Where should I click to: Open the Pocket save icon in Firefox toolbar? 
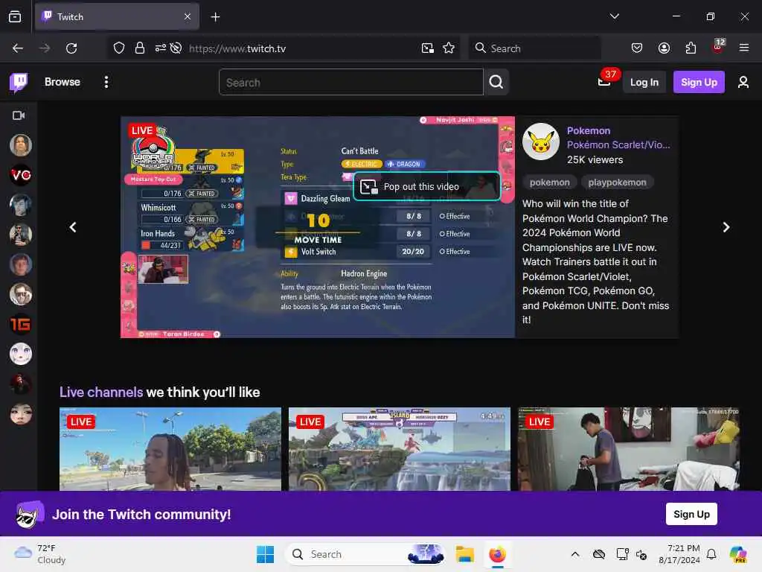coord(637,48)
